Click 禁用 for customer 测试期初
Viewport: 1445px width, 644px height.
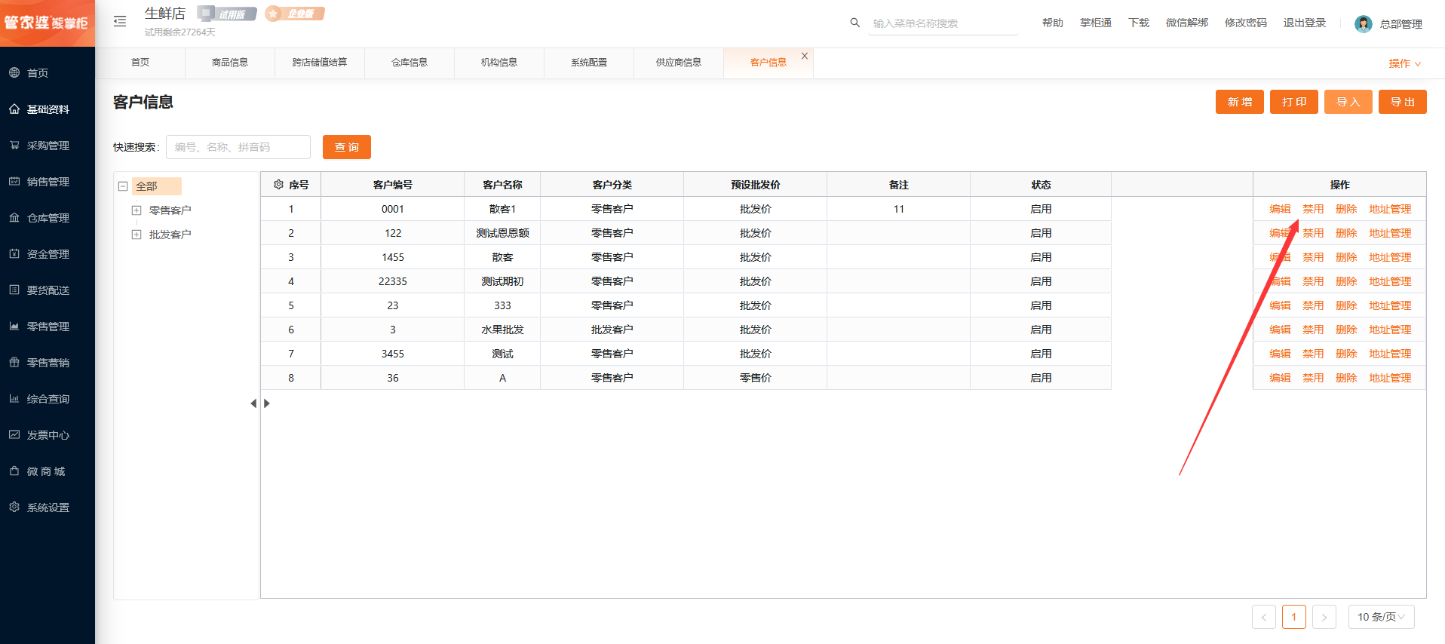1313,281
